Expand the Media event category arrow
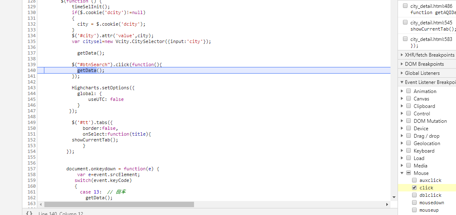 click(402, 165)
